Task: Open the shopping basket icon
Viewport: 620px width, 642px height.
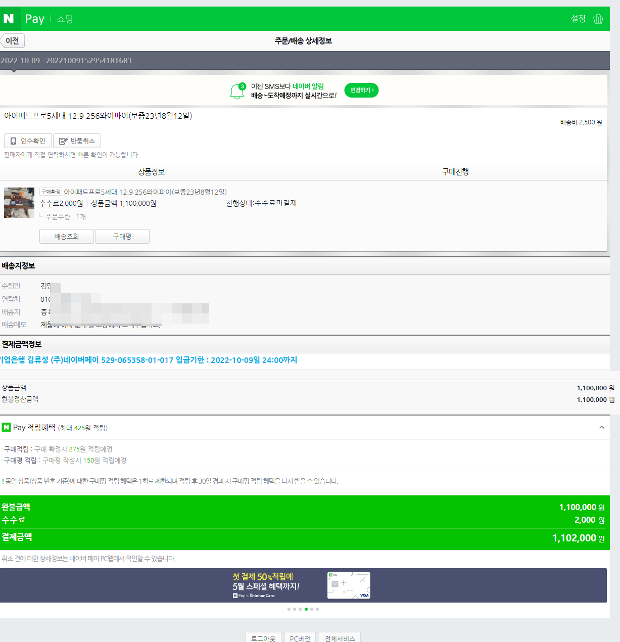Action: [x=598, y=19]
